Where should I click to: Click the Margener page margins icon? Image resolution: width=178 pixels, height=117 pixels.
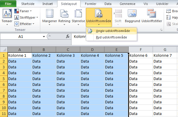pos(50,13)
